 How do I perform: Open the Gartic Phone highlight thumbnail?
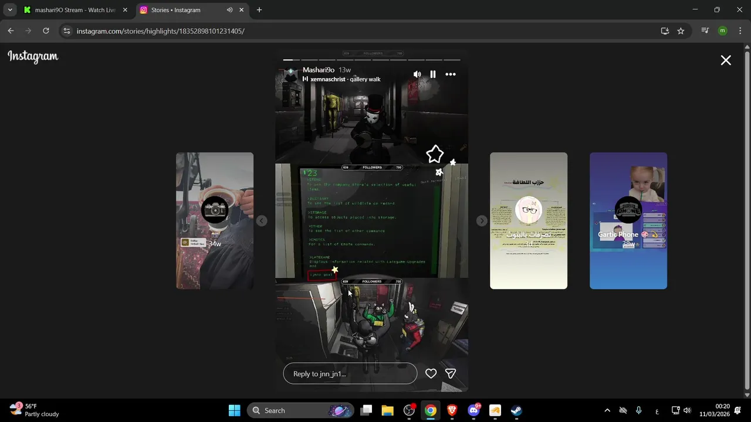[628, 220]
